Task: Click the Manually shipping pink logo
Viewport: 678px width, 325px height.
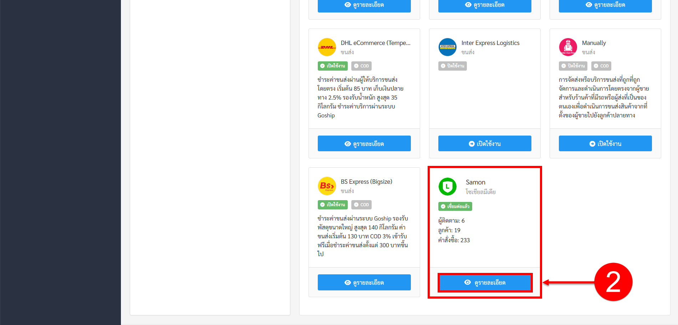Action: (x=568, y=47)
